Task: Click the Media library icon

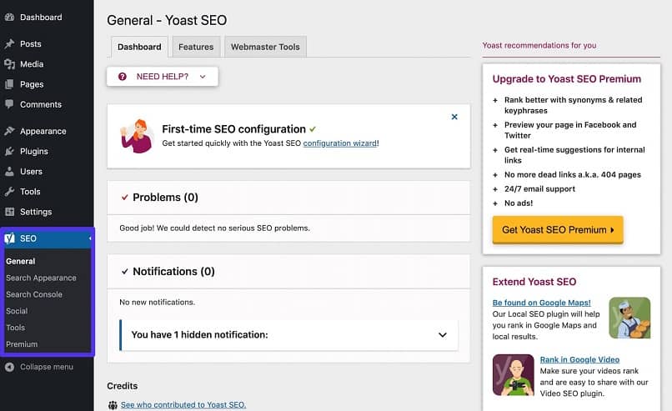Action: click(x=9, y=64)
